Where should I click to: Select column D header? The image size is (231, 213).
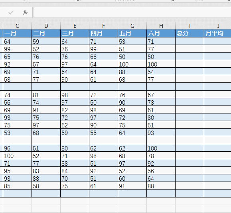[46, 26]
